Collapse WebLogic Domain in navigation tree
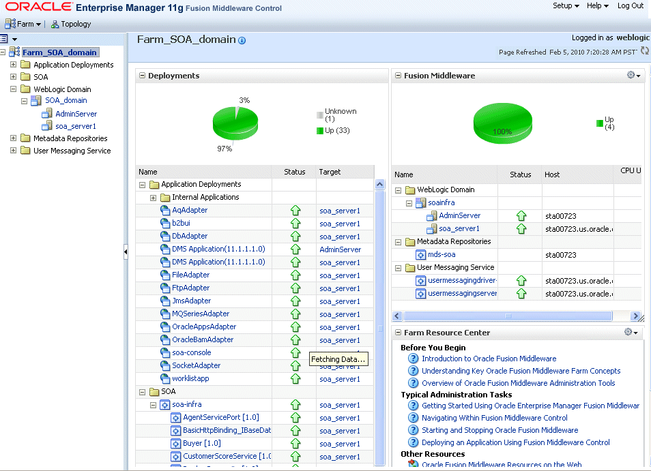Viewport: 651px width, 471px height. click(13, 89)
